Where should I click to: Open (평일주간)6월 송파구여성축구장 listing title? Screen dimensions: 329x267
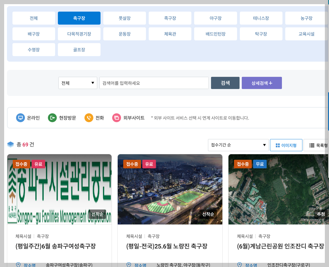(x=56, y=246)
